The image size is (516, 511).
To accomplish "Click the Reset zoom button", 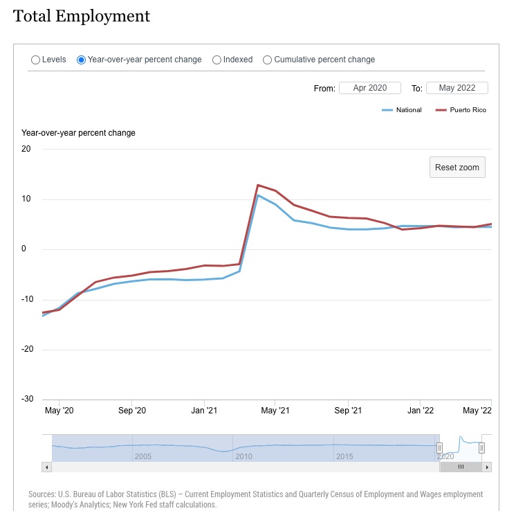I will pyautogui.click(x=457, y=168).
